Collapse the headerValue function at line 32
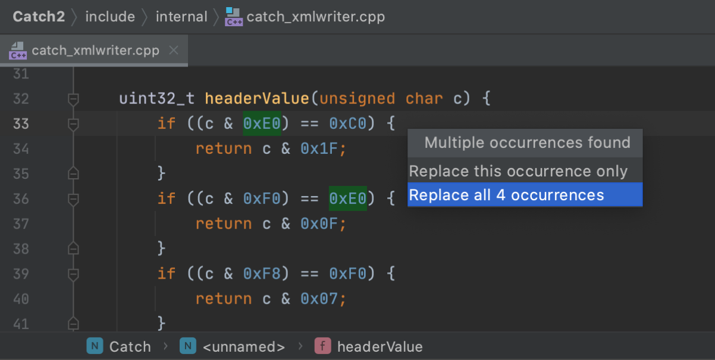Image resolution: width=715 pixels, height=360 pixels. click(73, 99)
